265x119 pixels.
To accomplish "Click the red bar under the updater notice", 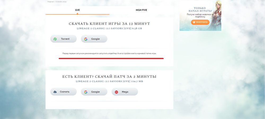I will [x=111, y=58].
